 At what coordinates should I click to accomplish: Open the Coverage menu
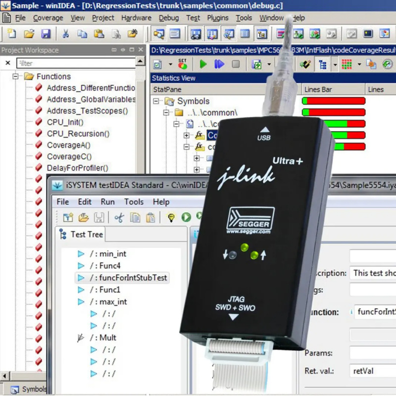point(48,17)
